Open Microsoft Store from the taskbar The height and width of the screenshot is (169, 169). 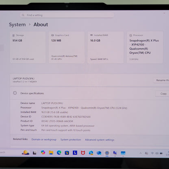coord(67,153)
